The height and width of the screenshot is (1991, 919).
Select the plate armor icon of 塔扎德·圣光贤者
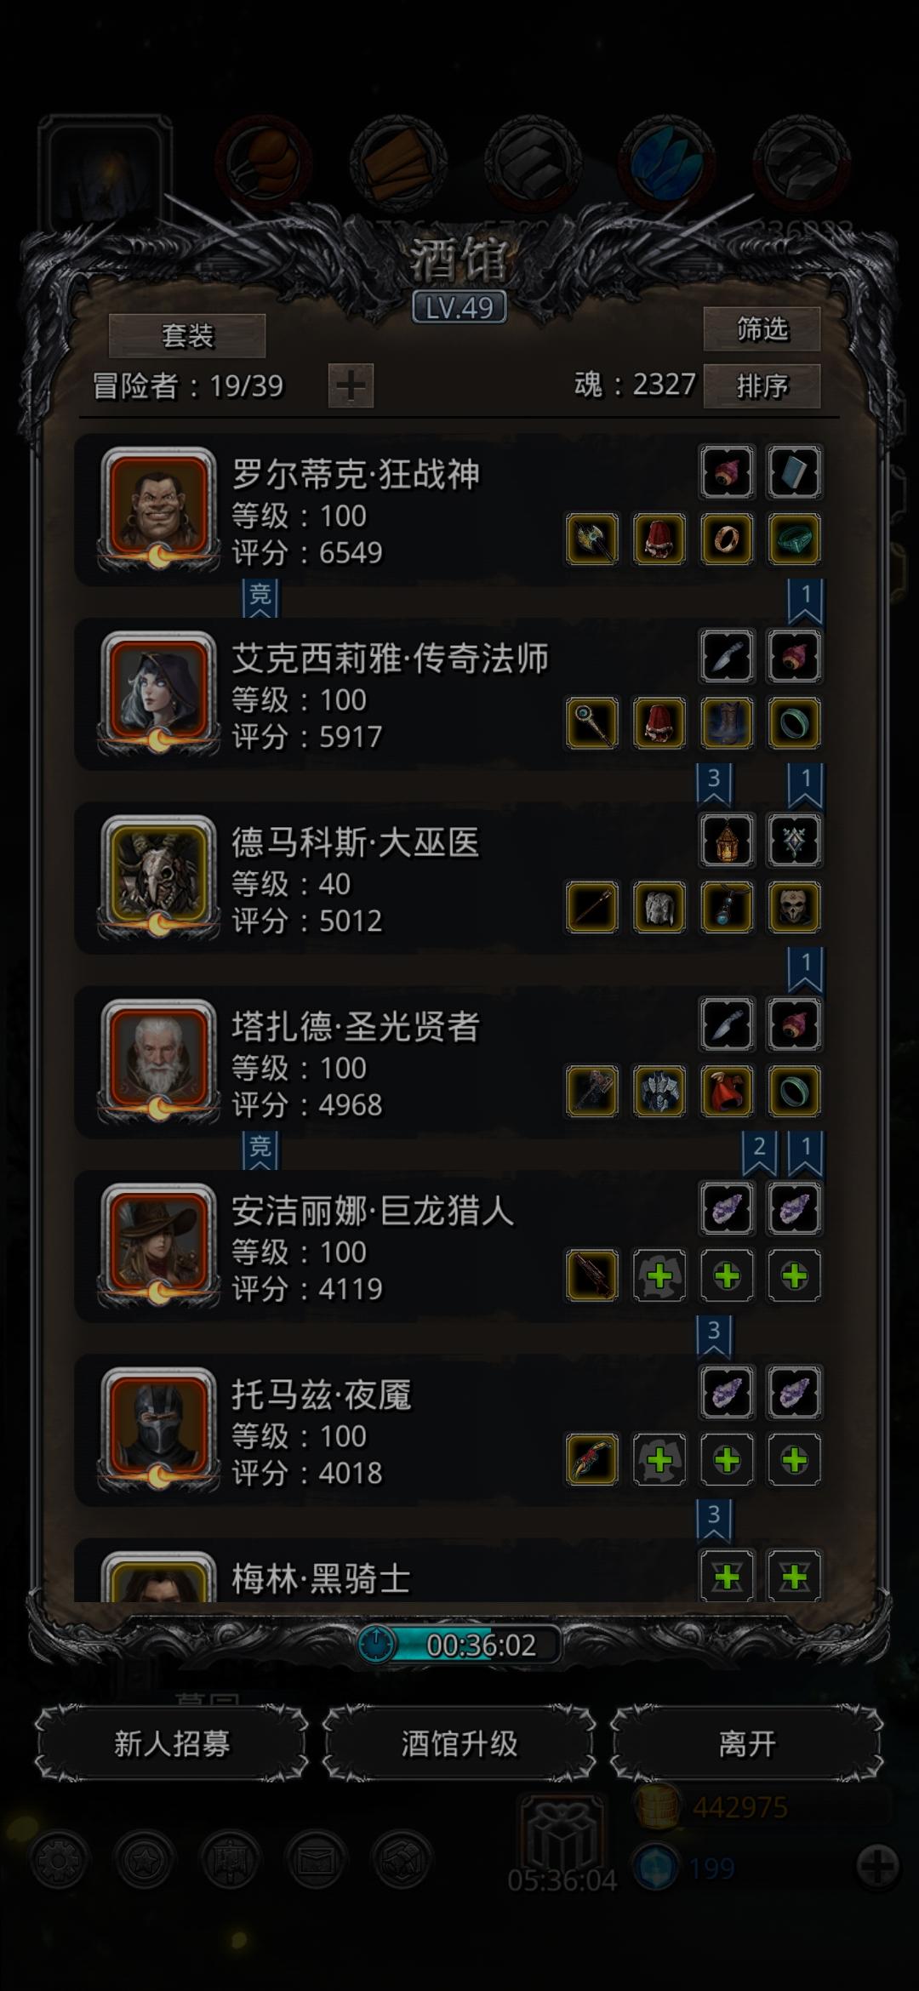pos(659,1092)
